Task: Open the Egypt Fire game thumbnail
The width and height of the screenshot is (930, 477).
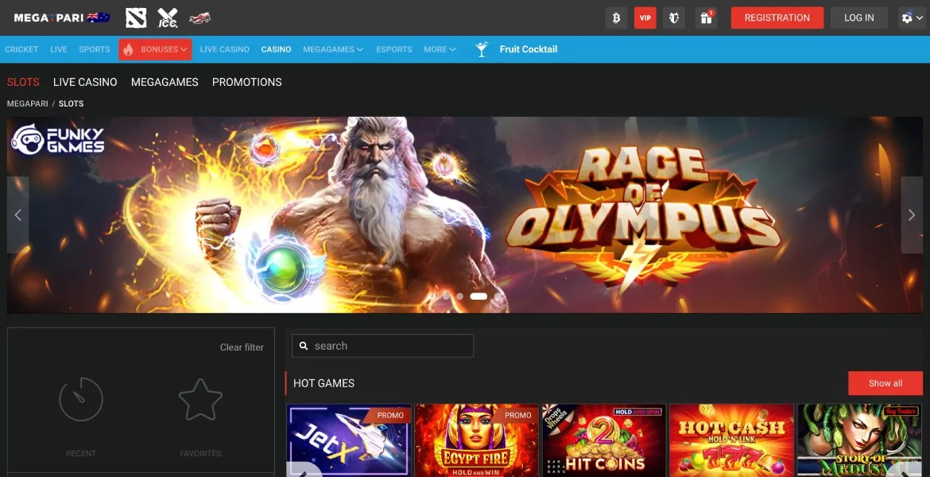Action: click(x=477, y=441)
